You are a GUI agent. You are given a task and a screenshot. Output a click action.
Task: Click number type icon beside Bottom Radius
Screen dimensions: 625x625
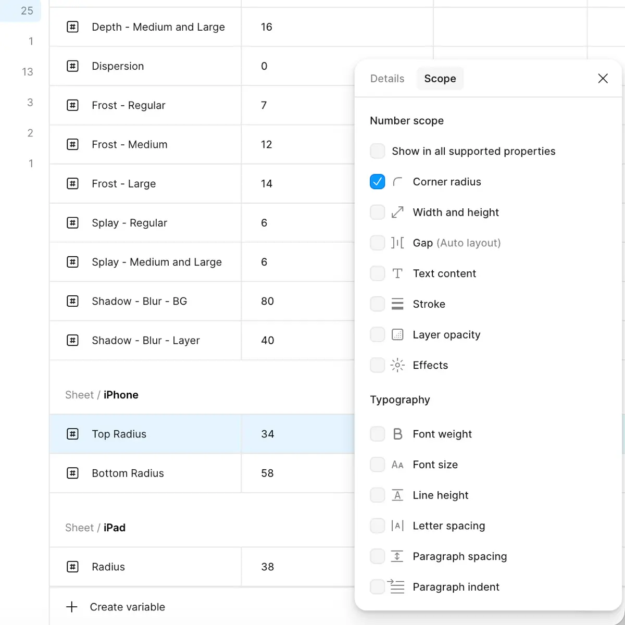[x=73, y=473]
